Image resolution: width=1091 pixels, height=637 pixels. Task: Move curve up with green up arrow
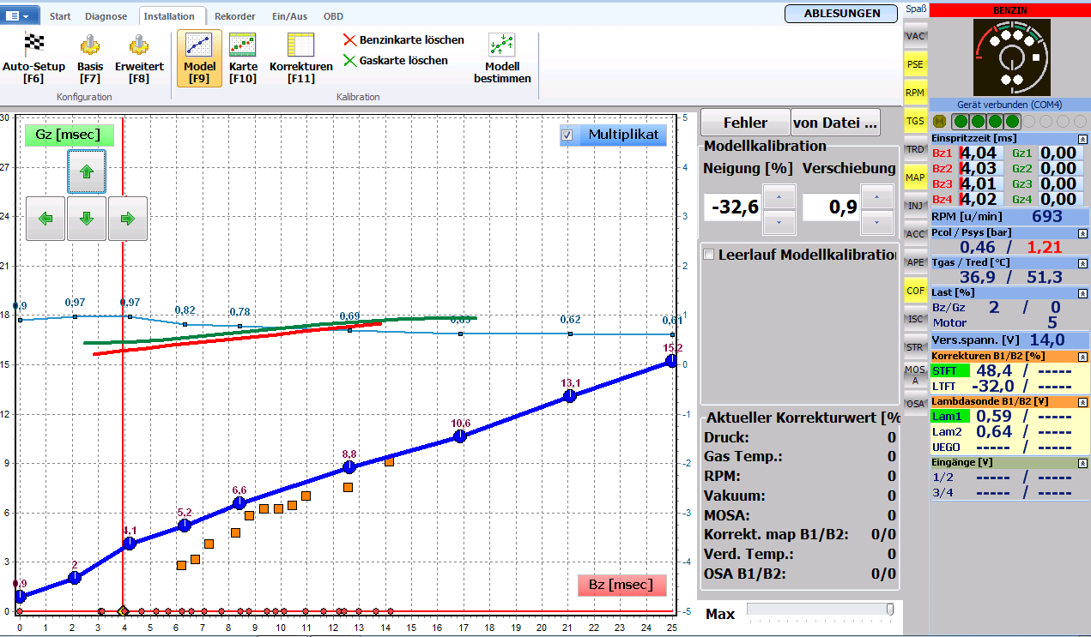click(x=87, y=171)
